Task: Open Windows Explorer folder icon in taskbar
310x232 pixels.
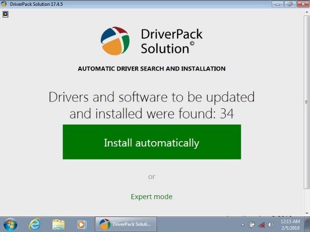Action: point(58,224)
